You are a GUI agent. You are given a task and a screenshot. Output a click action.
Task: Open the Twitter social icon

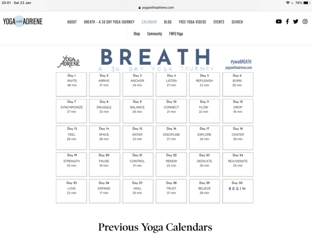[x=296, y=22]
